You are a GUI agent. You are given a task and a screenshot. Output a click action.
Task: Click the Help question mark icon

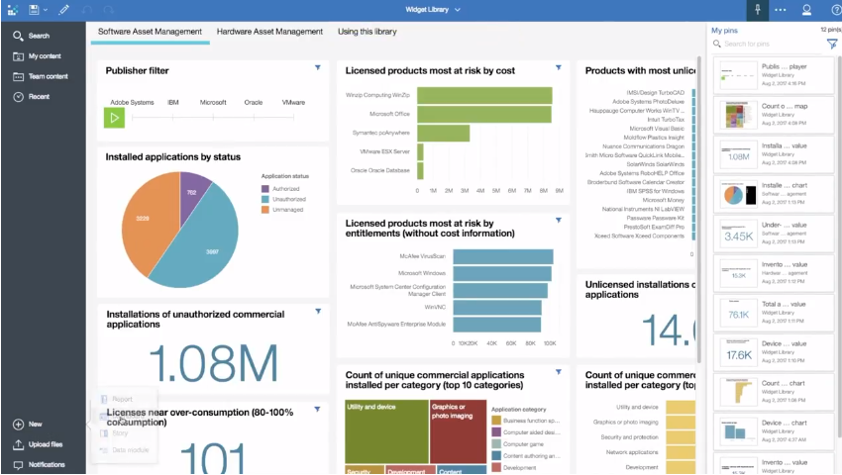pos(831,10)
